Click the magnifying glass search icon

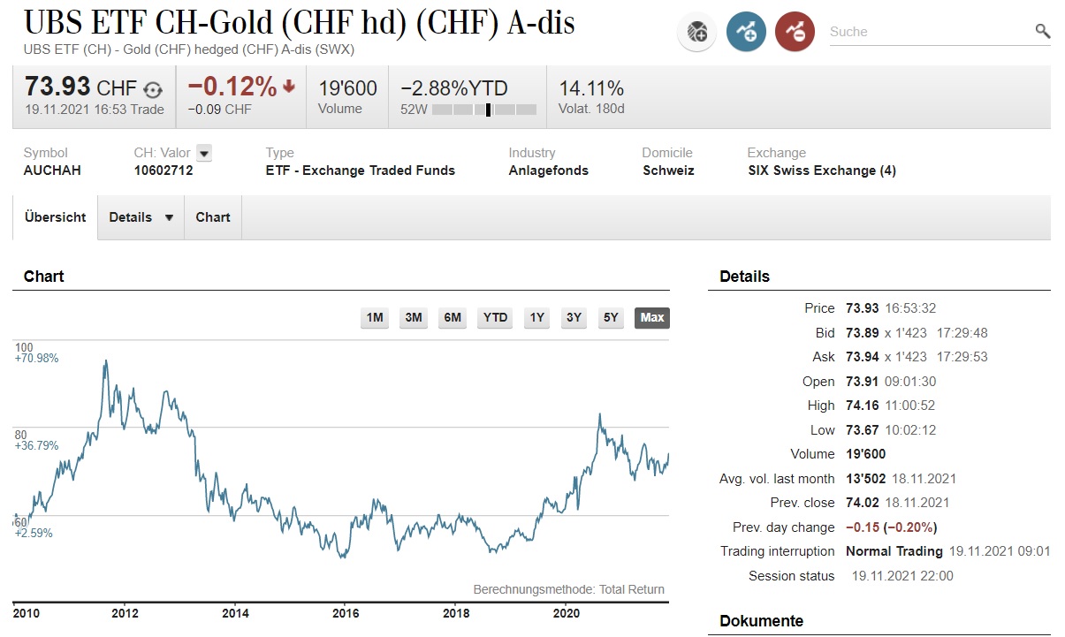click(1043, 32)
